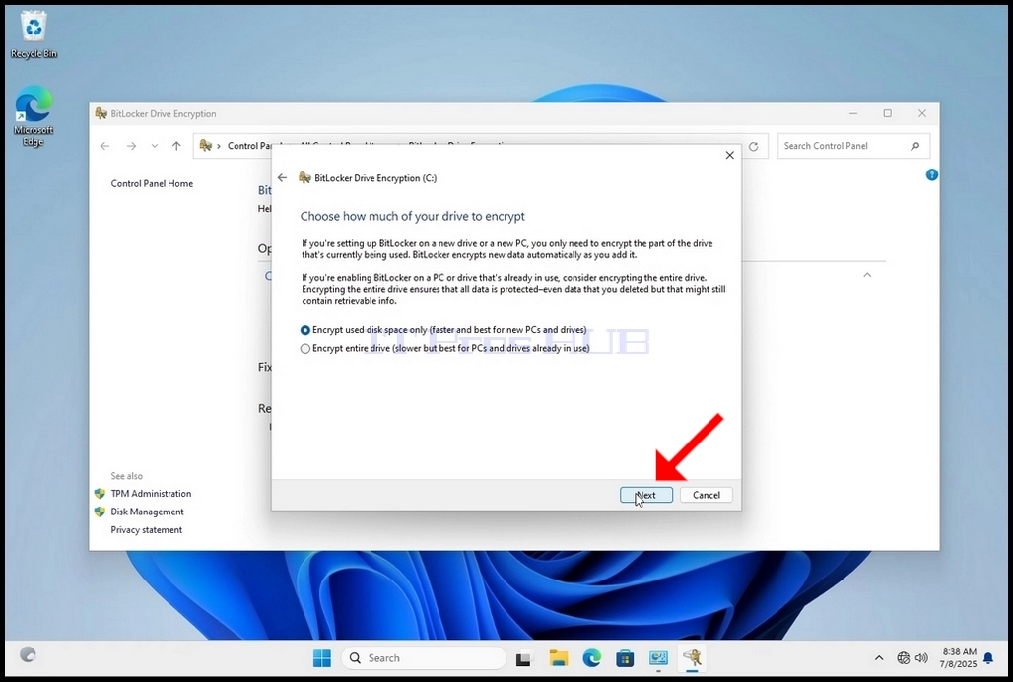This screenshot has height=682, width=1013.
Task: Collapse the operating system drive section chevron
Action: 867,275
